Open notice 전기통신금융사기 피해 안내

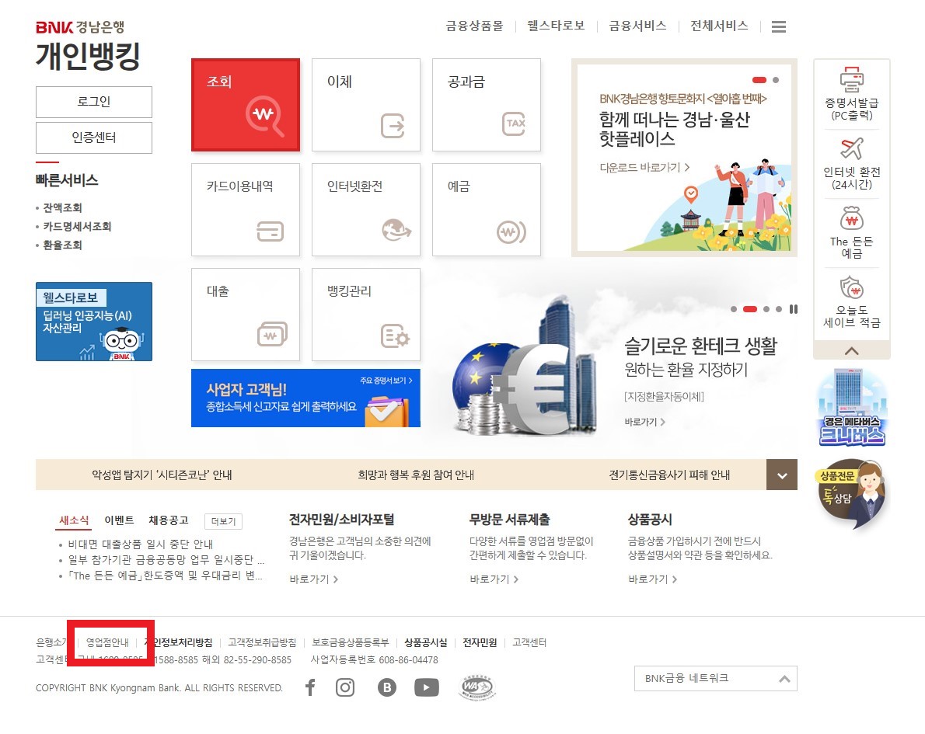coord(669,475)
